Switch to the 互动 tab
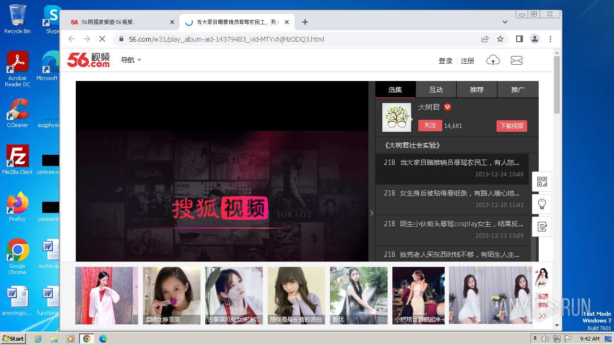614x345 pixels. 436,90
